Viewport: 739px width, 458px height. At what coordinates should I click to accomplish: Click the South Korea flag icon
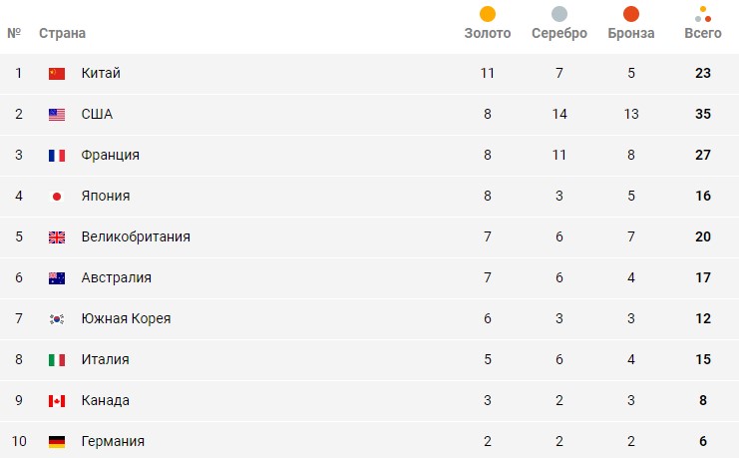click(x=57, y=318)
